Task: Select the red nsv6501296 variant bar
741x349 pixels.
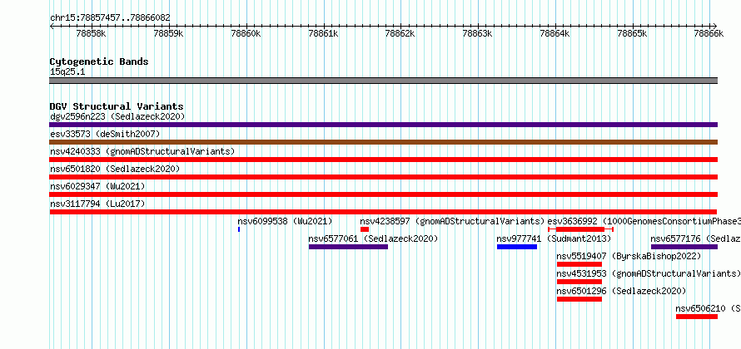Action: click(x=579, y=299)
